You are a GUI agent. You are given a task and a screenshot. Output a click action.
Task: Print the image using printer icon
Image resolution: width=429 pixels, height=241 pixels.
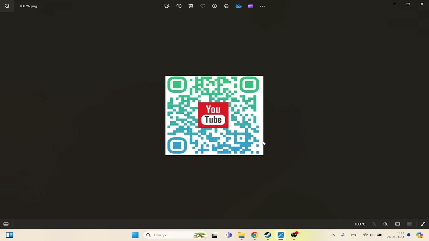(227, 6)
